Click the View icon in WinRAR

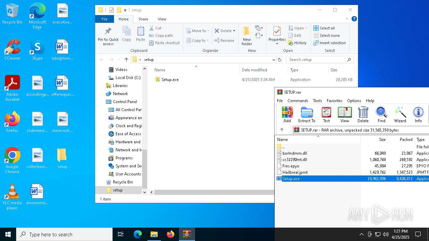tap(345, 114)
